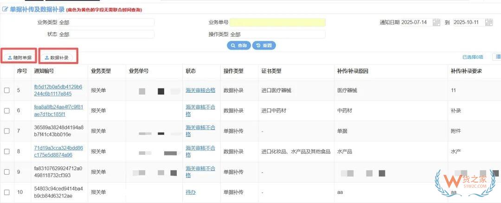Check the checkbox for row 7
The image size is (501, 203).
6,131
